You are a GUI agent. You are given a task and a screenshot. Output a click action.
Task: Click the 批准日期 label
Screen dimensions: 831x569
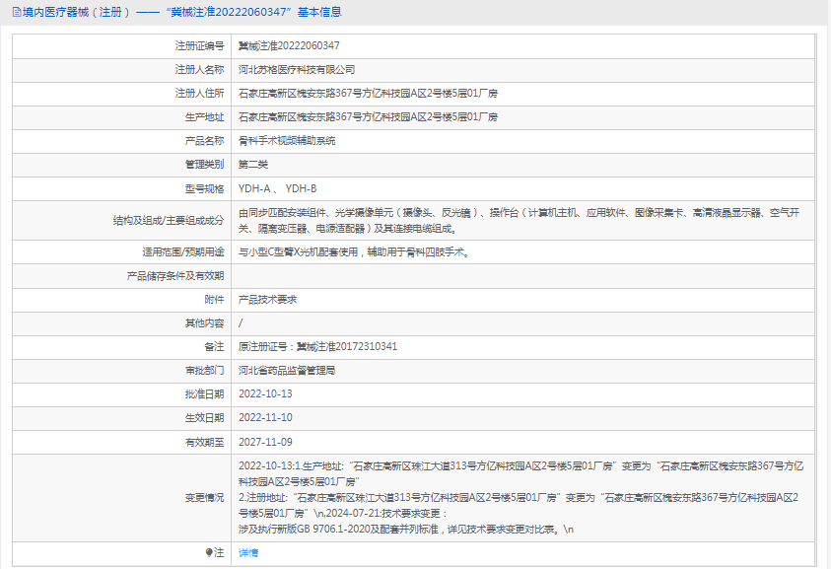(204, 394)
